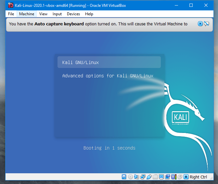This screenshot has width=218, height=184.
Task: Open the File menu
Action: coord(11,14)
